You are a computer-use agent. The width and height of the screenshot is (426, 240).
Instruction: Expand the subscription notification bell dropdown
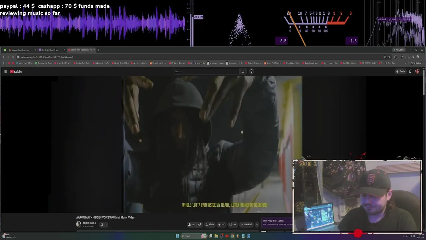[x=103, y=225]
